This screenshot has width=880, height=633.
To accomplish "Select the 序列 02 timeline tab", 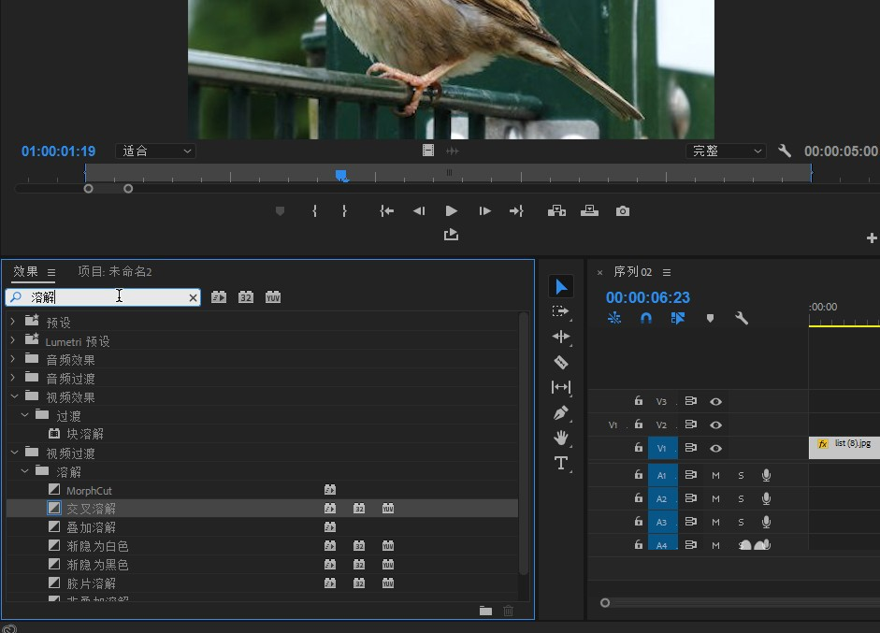I will (x=632, y=272).
